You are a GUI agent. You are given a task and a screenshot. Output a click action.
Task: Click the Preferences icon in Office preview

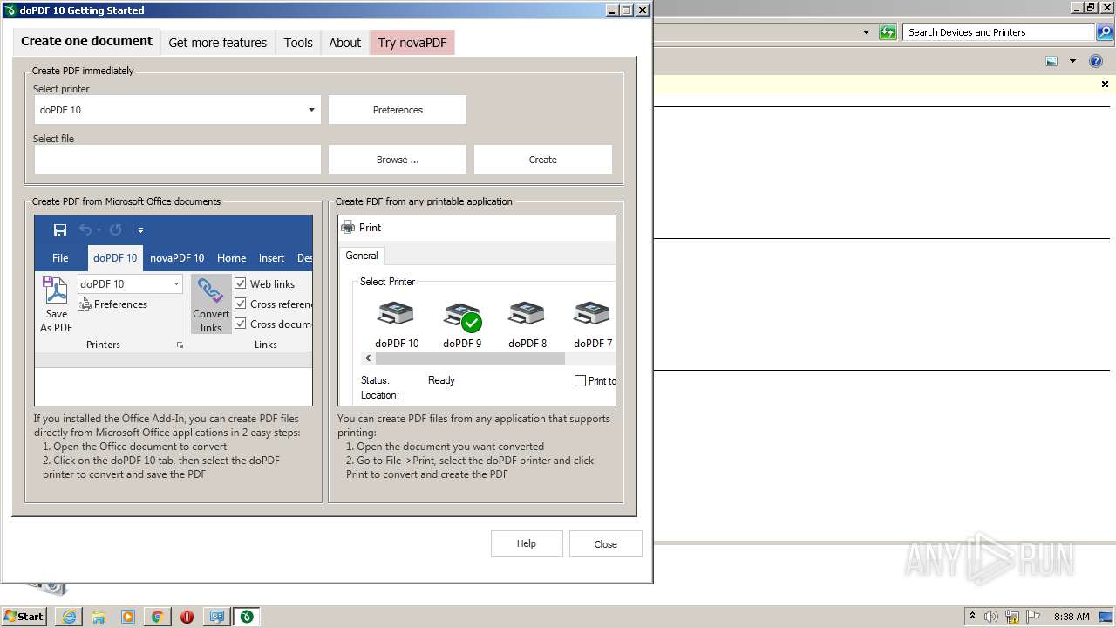pyautogui.click(x=85, y=304)
